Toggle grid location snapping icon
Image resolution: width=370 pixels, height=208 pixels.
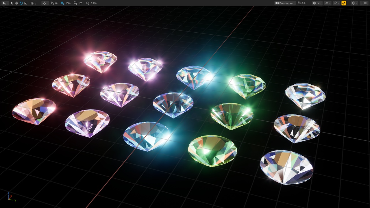click(62, 3)
